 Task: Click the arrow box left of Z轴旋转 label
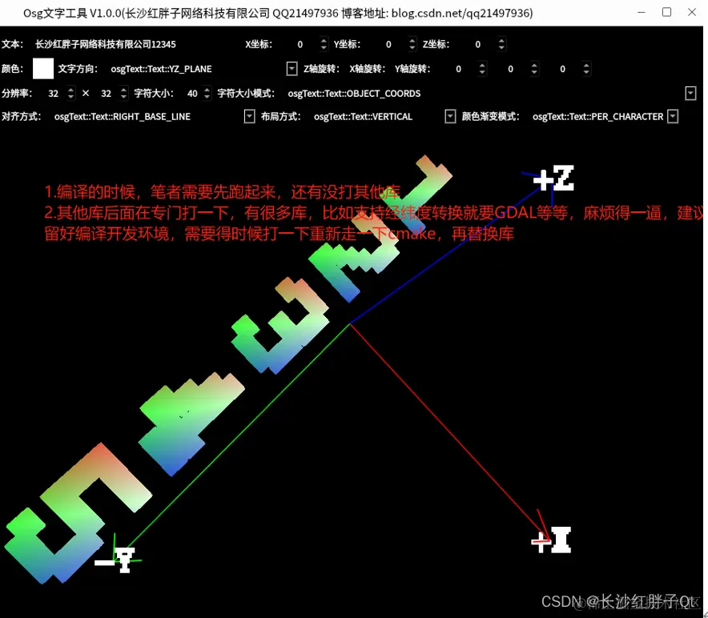coord(292,68)
